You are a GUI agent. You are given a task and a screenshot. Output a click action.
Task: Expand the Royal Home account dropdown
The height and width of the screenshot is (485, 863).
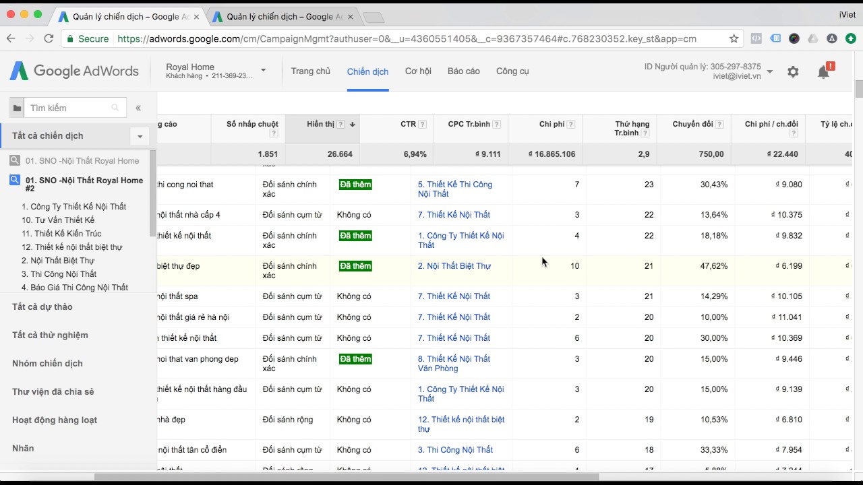[263, 70]
